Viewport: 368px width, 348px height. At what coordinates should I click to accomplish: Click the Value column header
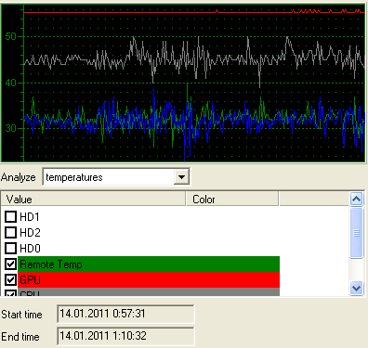pyautogui.click(x=93, y=199)
